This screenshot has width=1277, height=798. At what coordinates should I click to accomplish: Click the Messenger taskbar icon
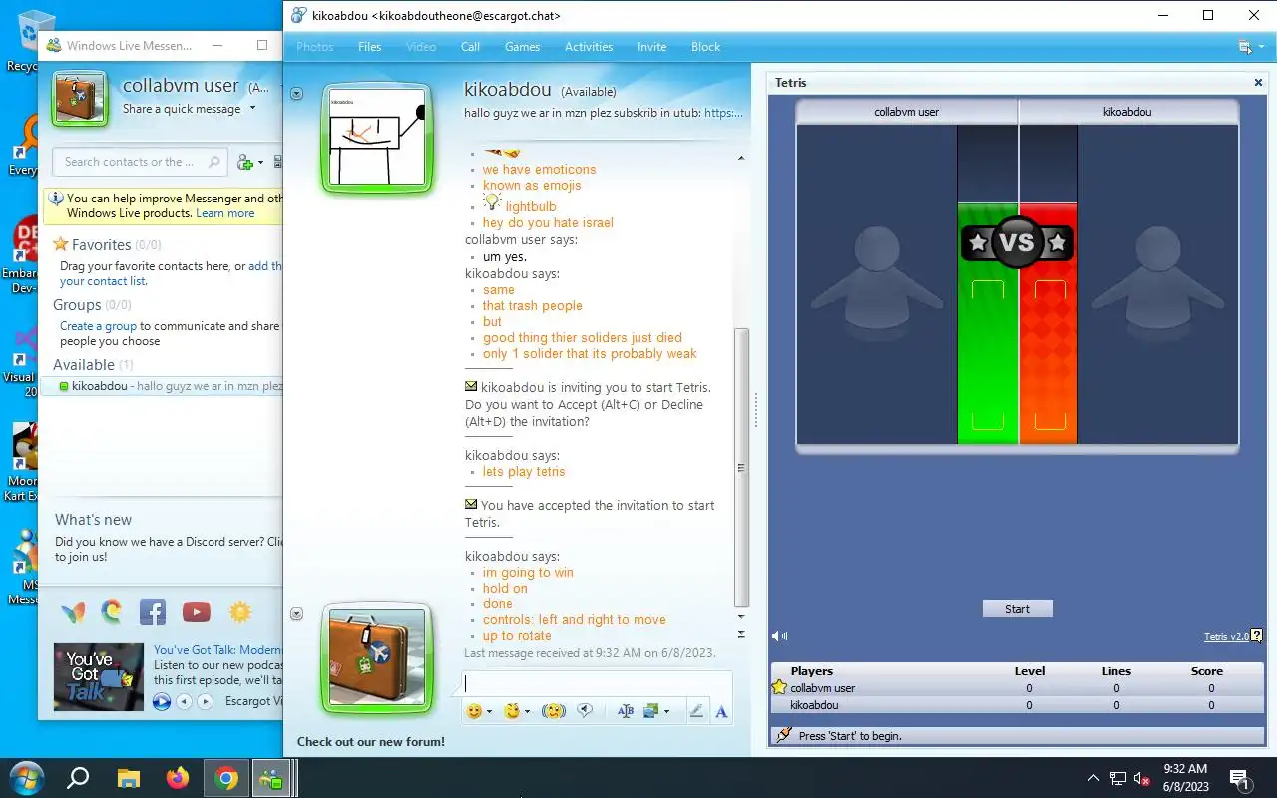click(270, 778)
